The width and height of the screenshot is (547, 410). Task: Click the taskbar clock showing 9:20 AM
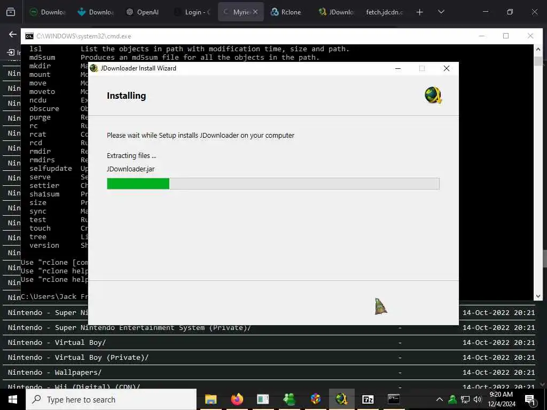501,399
